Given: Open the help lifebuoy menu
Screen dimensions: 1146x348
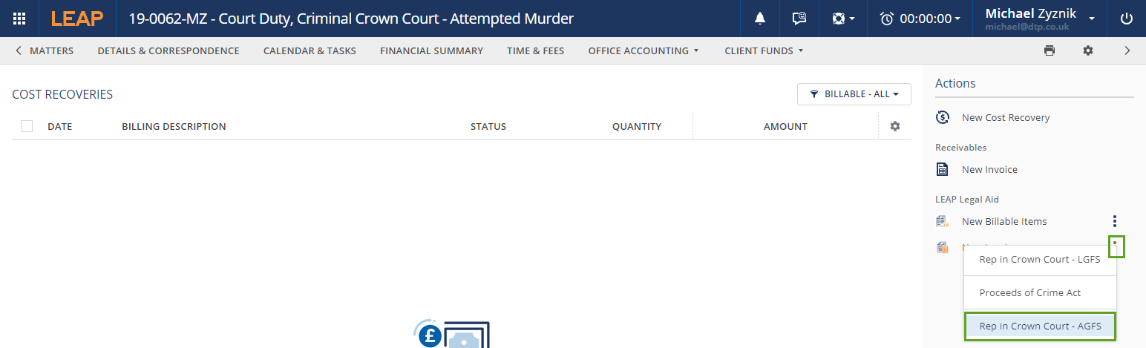Looking at the screenshot, I should 843,19.
